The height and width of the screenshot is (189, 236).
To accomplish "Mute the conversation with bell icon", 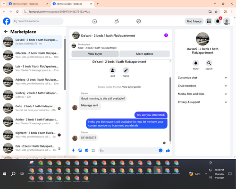I will (x=196, y=63).
